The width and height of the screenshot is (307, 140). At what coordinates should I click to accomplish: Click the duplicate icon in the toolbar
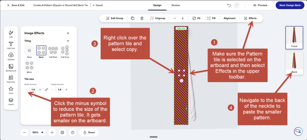point(133,18)
